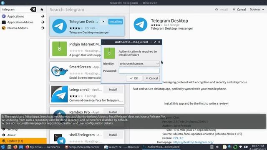Click the Pidgin Internet M... title text
Image resolution: width=267 pixels, height=150 pixels.
coord(85,44)
